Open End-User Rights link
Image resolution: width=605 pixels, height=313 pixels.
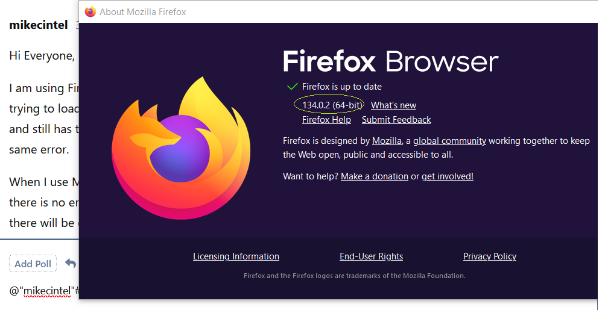point(371,256)
